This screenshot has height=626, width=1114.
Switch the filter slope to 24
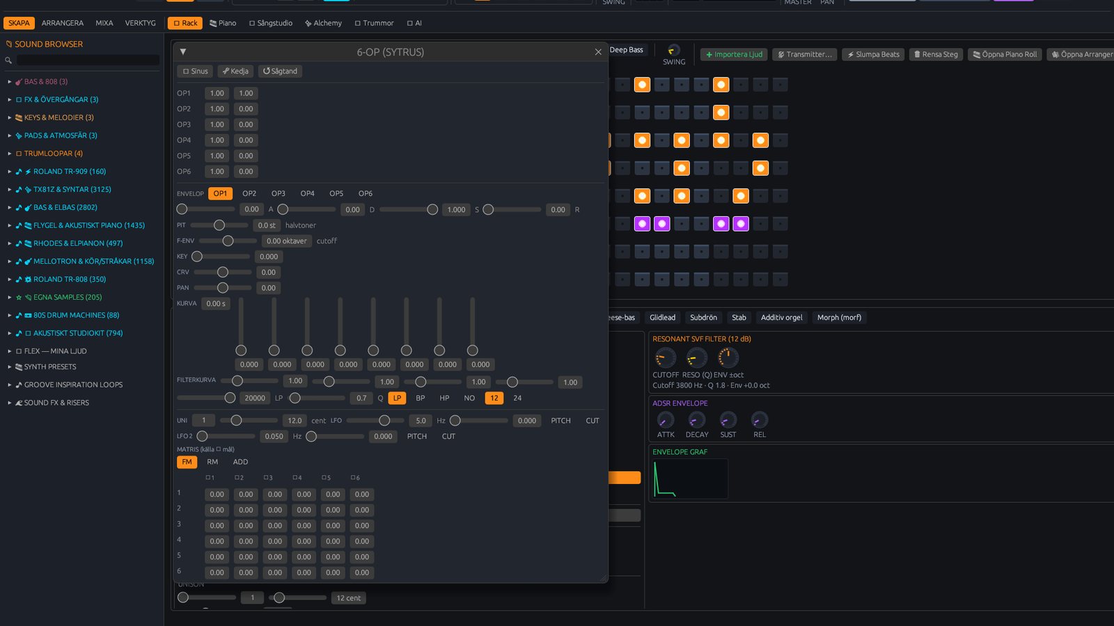517,398
